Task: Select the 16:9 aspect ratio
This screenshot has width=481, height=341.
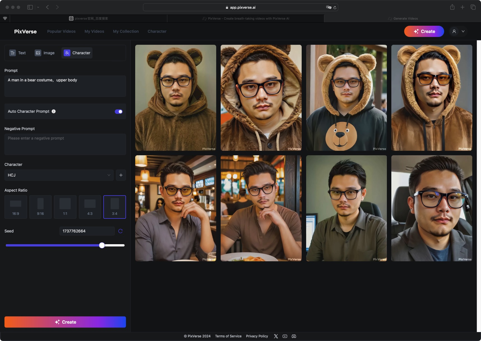Action: [x=16, y=207]
